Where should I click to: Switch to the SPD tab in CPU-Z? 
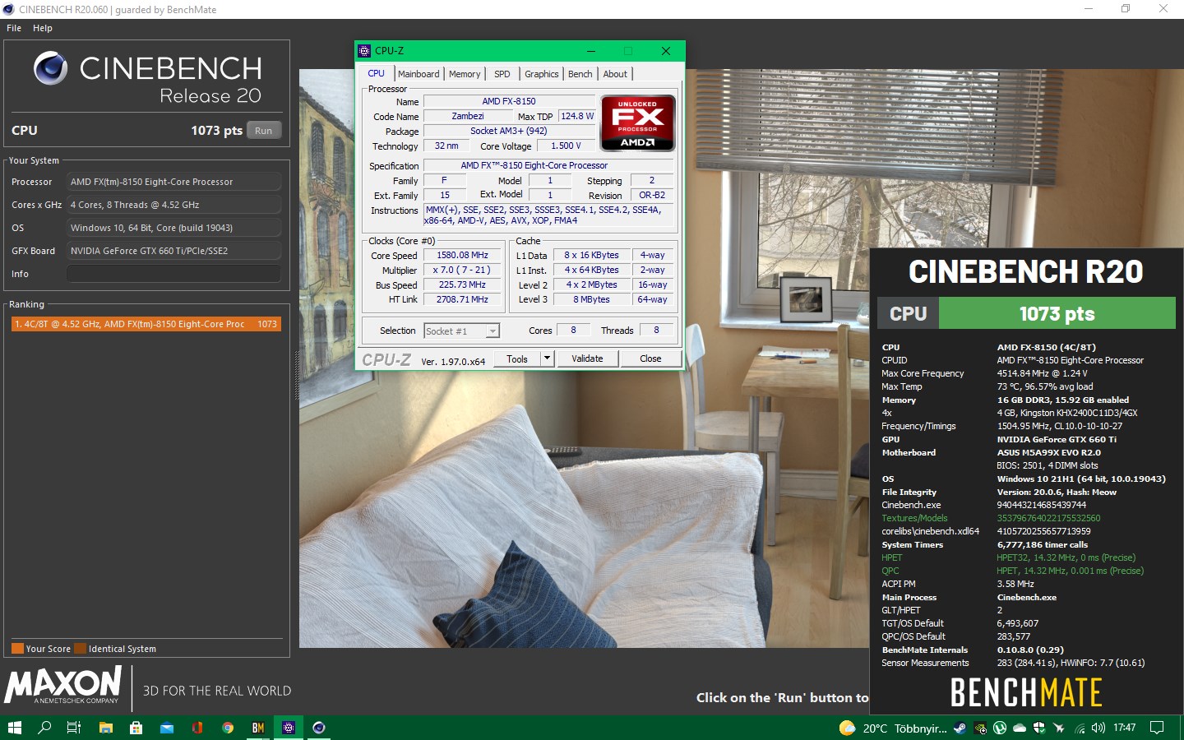click(x=502, y=74)
